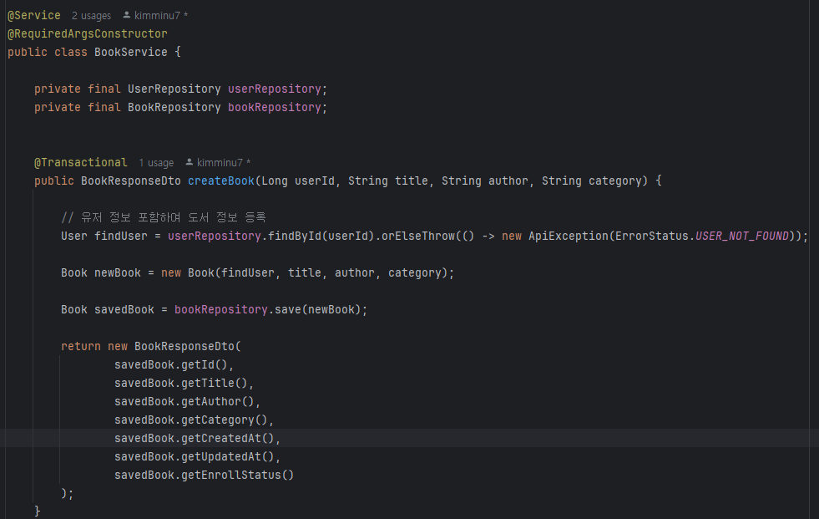Click 'new BookResponseDto(' in return statement
Screen dimensions: 819x519
174,347
